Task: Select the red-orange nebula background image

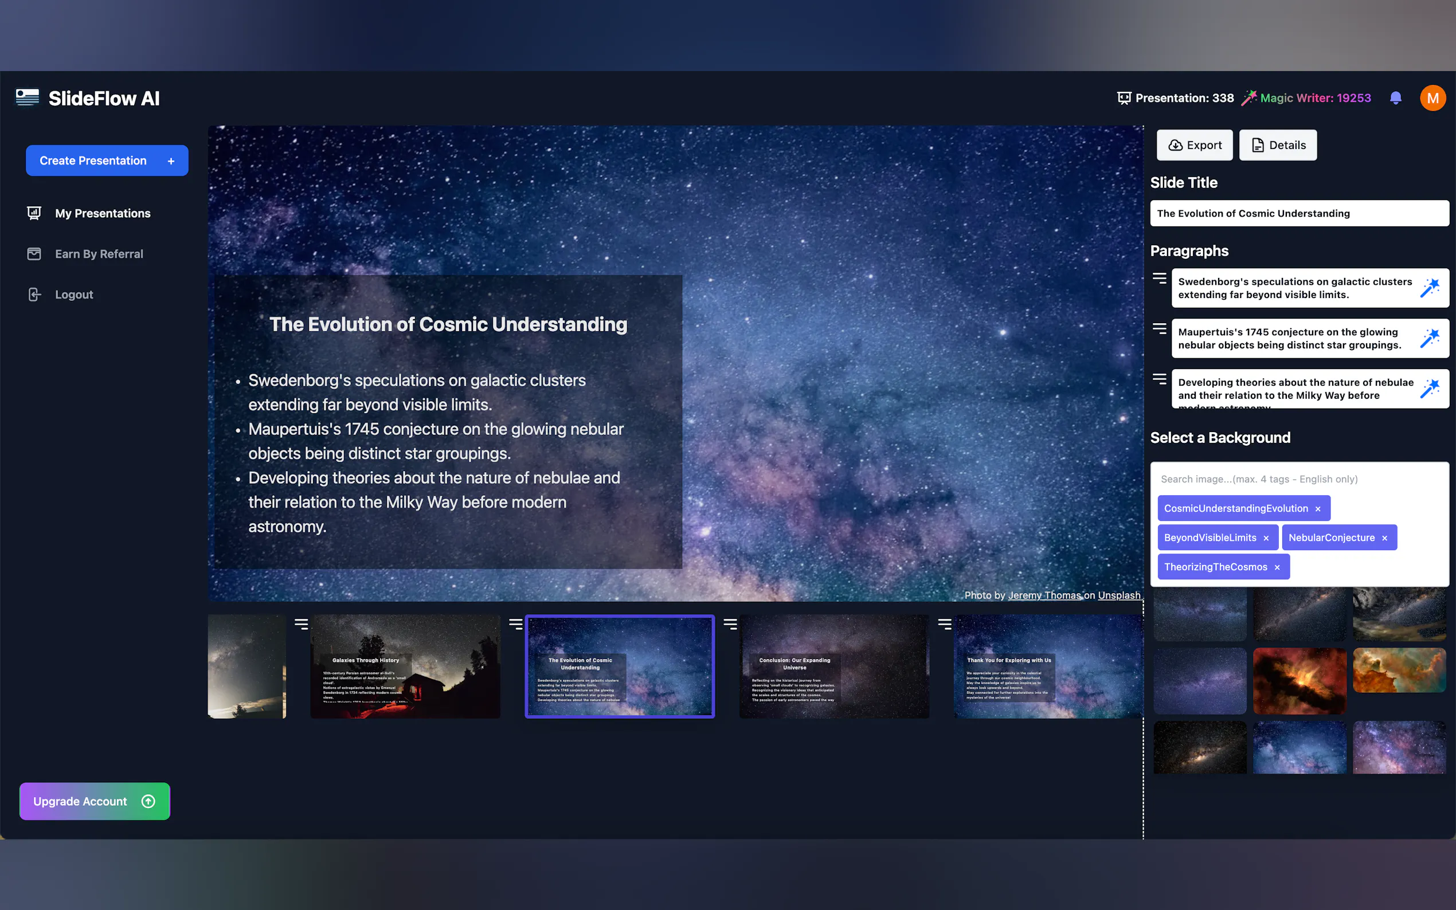Action: click(1299, 680)
